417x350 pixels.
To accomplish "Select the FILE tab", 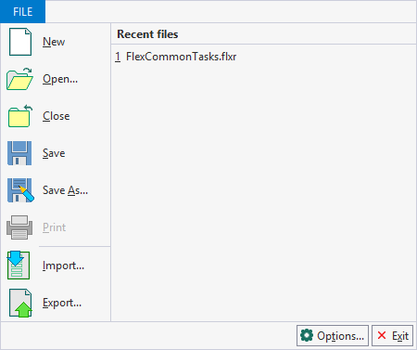I will (x=23, y=12).
